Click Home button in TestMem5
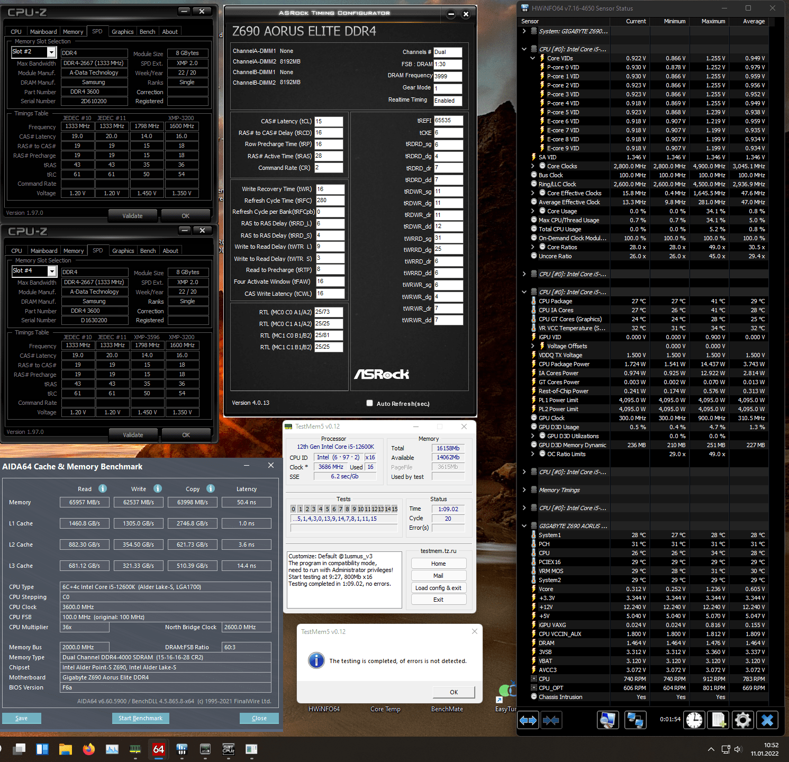Image resolution: width=789 pixels, height=762 pixels. point(438,564)
